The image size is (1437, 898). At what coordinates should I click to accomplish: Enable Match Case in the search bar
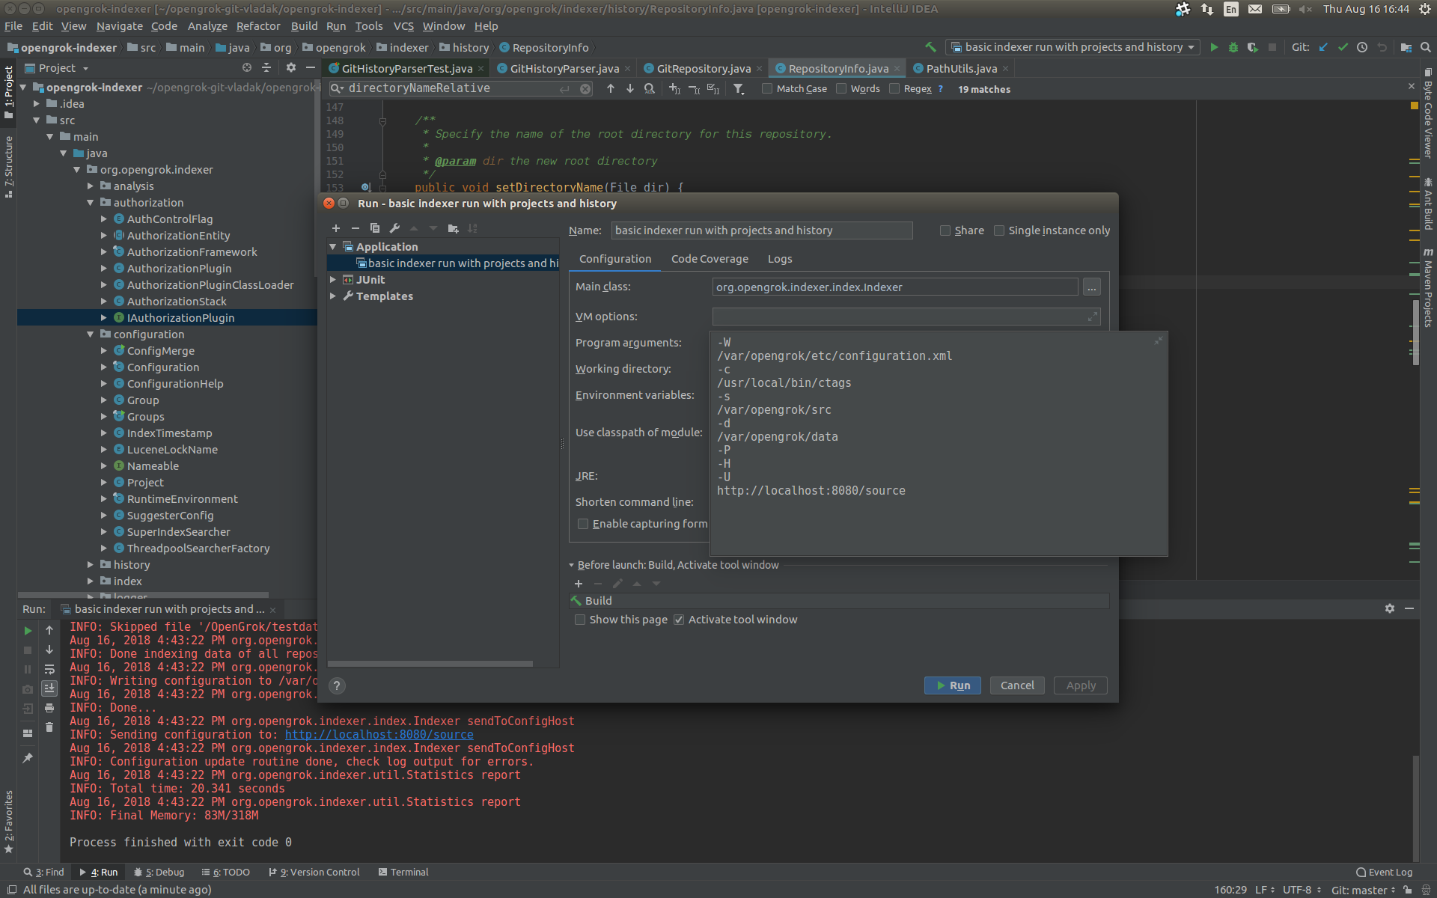point(767,88)
